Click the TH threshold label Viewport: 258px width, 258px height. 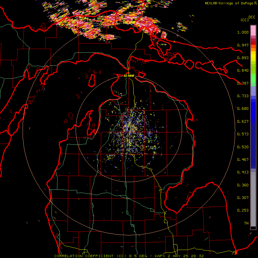point(246,223)
